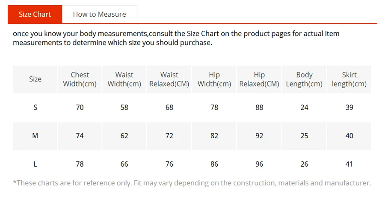The width and height of the screenshot is (385, 197).
Task: Click the S size row label
Action: click(x=35, y=107)
